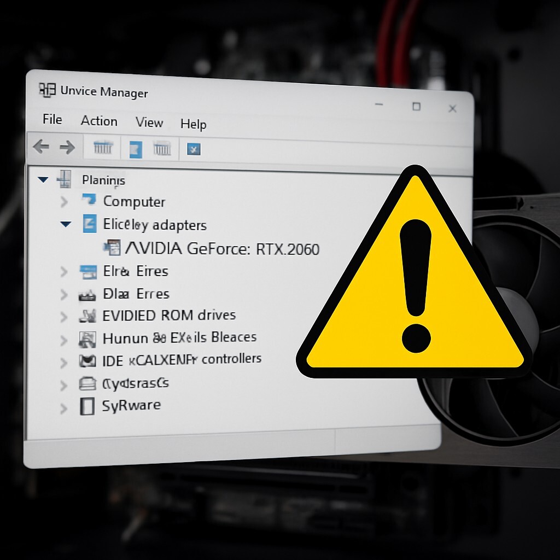Click the root node icon beside "Planinis"
The height and width of the screenshot is (560, 560).
pyautogui.click(x=64, y=179)
